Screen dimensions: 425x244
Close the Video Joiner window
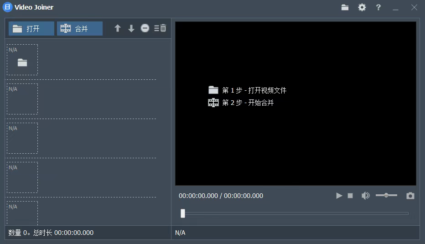(414, 7)
